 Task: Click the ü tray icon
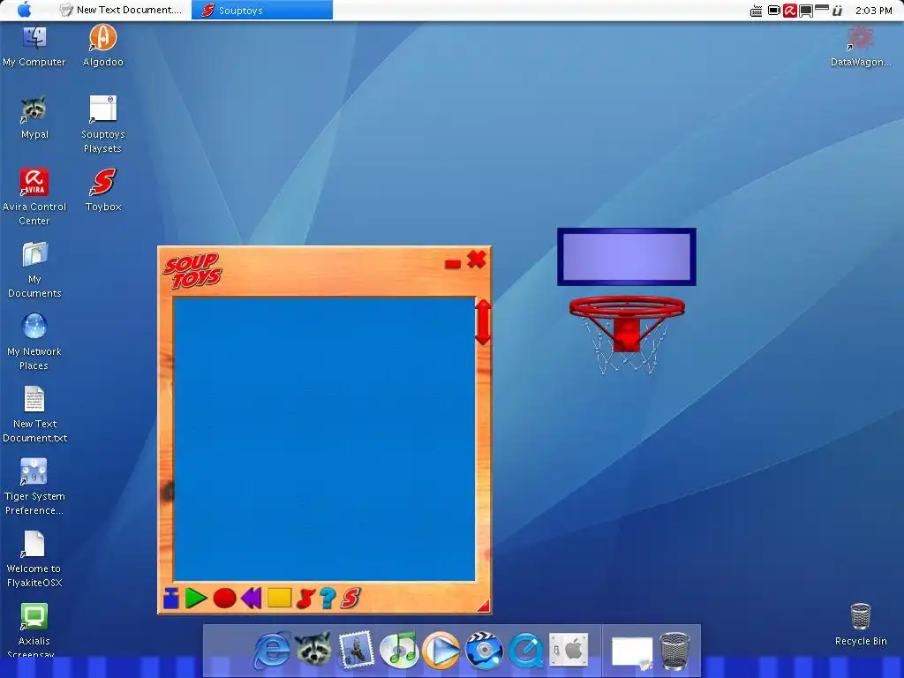pos(837,11)
